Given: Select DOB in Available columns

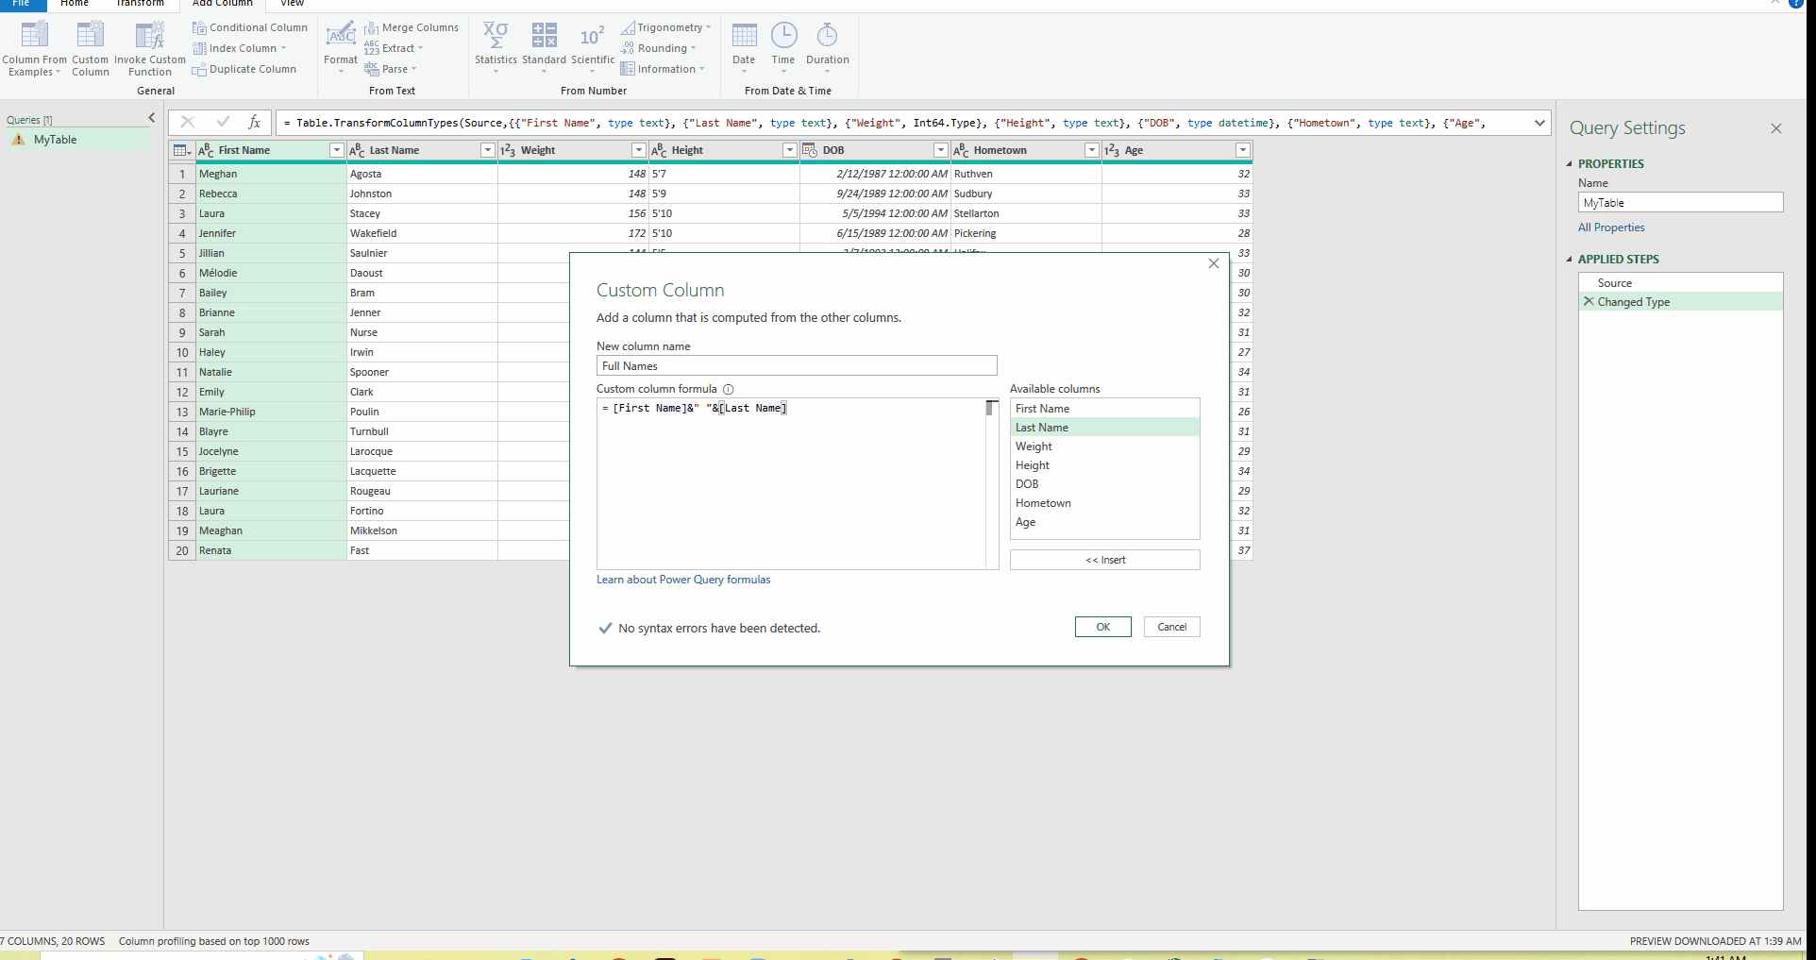Looking at the screenshot, I should point(1104,484).
